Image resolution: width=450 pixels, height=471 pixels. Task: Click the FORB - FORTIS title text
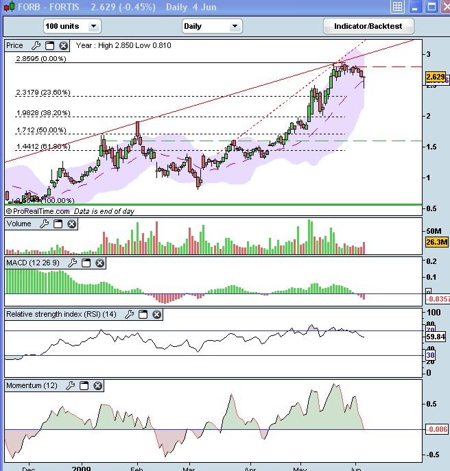point(49,7)
